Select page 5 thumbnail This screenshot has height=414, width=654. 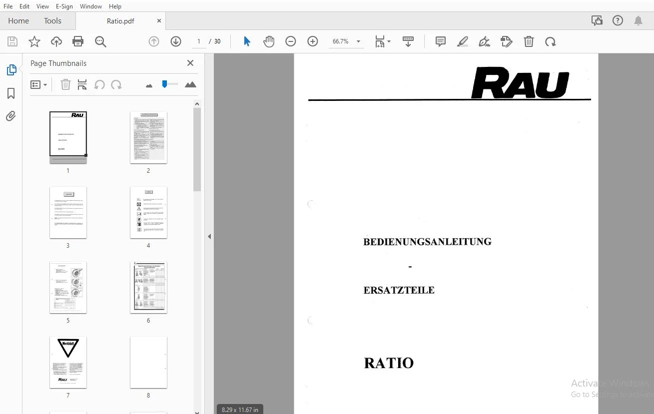pos(68,287)
